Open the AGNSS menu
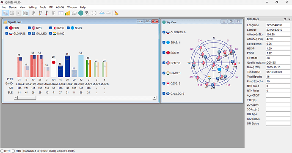This screenshot has width=292, height=153. pos(60,7)
